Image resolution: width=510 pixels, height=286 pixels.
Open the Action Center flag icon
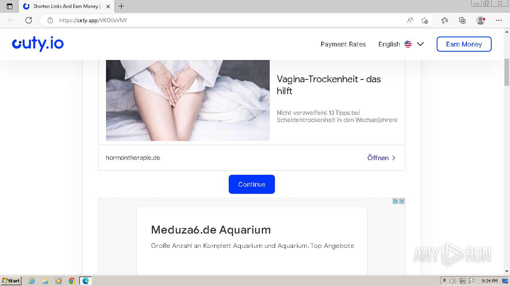point(472,281)
